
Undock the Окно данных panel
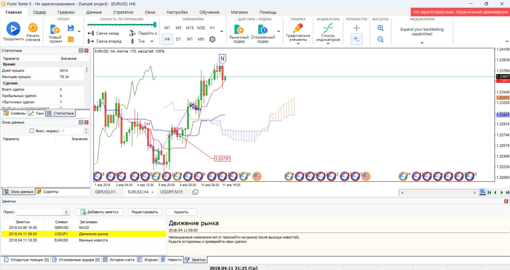click(x=81, y=122)
